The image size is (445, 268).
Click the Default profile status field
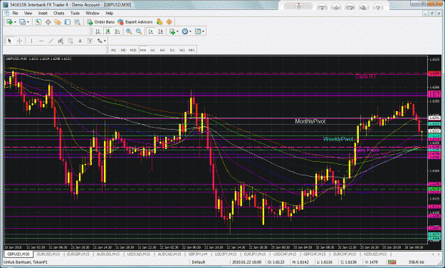(x=198, y=262)
